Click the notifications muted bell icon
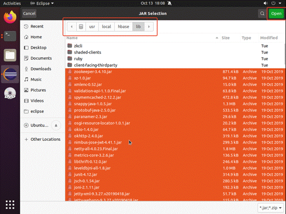 click(169, 3)
